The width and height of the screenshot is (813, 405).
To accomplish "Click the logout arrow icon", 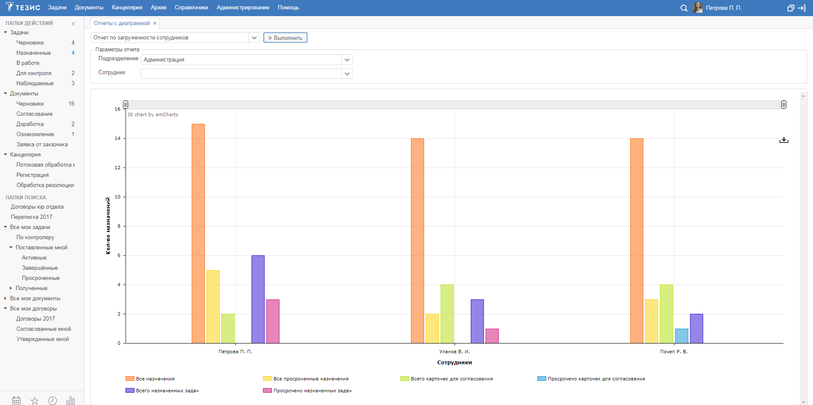I will tap(802, 8).
